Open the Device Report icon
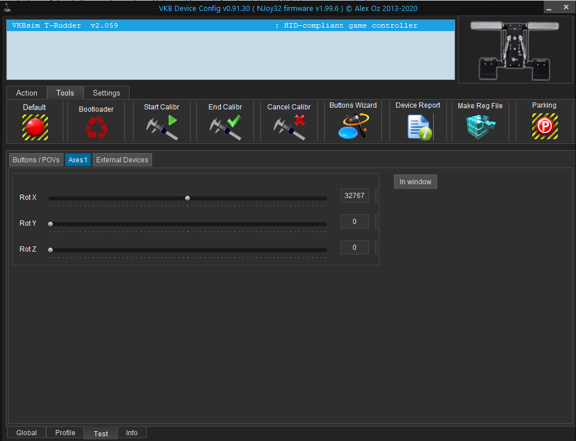 tap(419, 127)
